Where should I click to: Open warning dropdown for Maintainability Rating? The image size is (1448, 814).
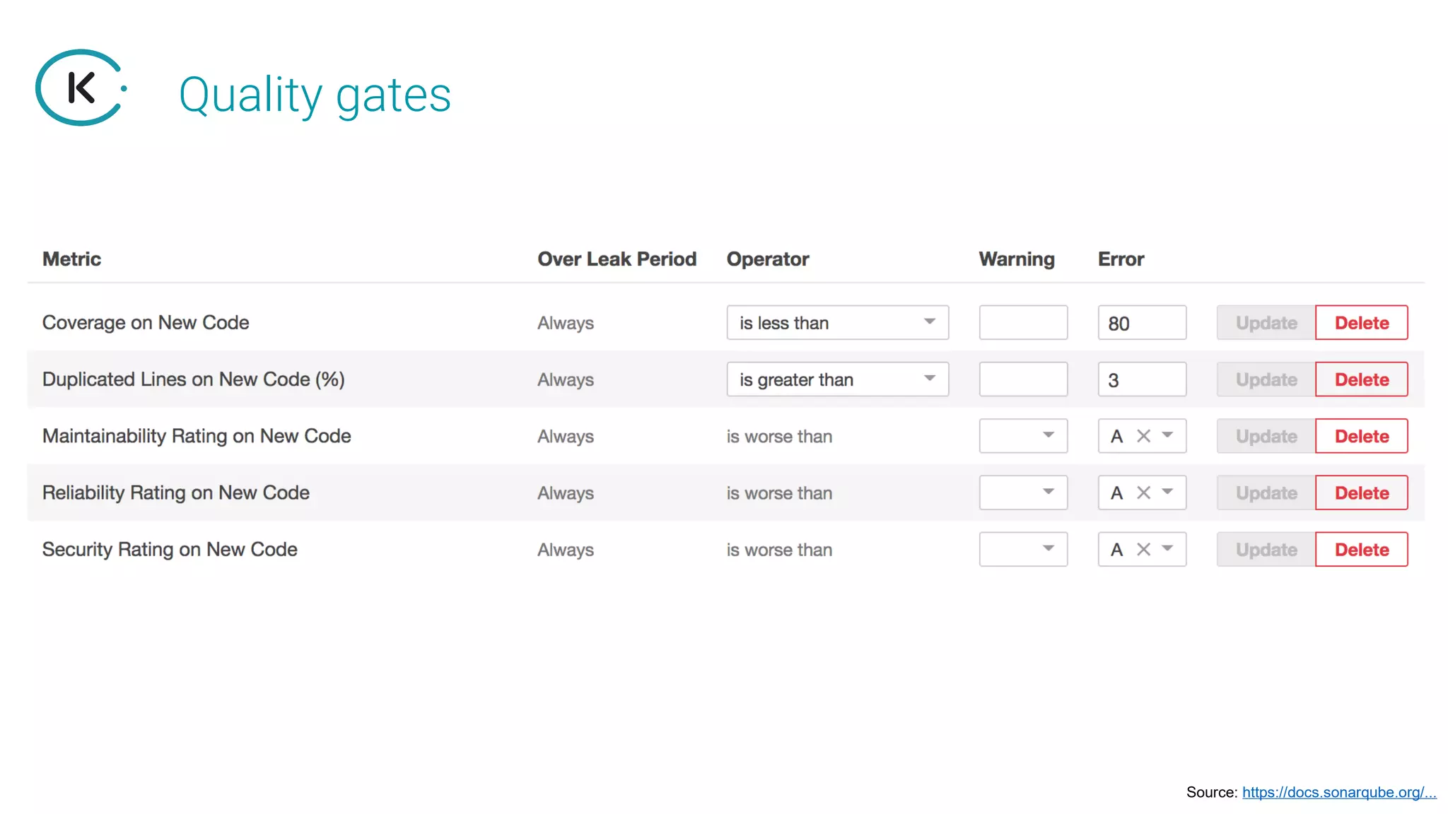point(1023,436)
